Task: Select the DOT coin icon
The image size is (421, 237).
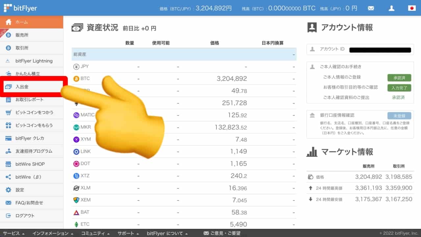Action: pyautogui.click(x=76, y=164)
